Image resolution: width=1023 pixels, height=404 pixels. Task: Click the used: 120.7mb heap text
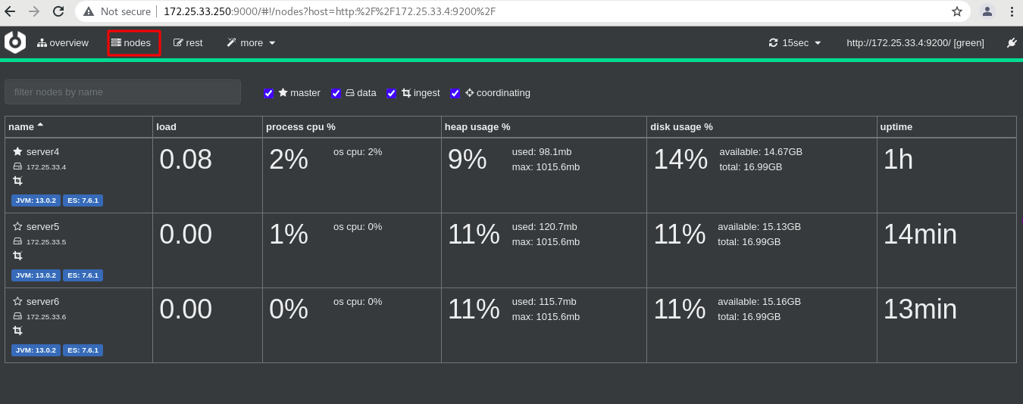544,226
